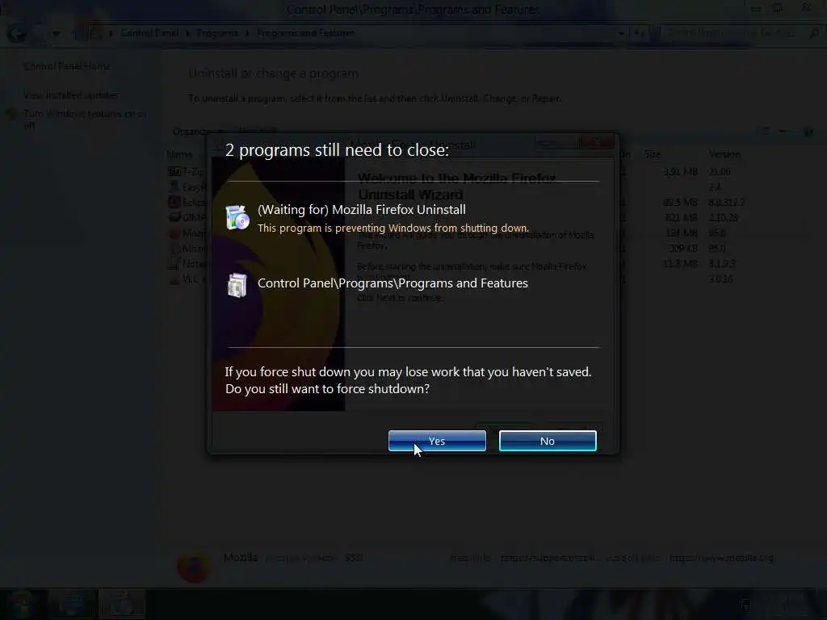This screenshot has height=620, width=827.
Task: Click 'Programs and Features' breadcrumb segment
Action: point(305,33)
